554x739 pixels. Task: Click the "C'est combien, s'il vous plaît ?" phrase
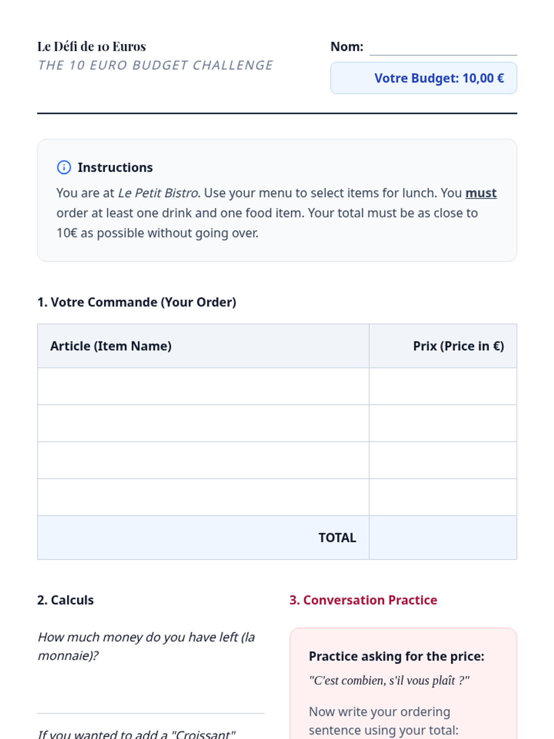tap(389, 680)
